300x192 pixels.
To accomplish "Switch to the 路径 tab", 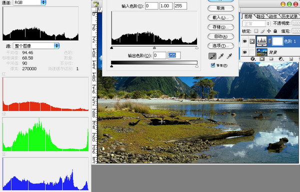I will point(260,16).
